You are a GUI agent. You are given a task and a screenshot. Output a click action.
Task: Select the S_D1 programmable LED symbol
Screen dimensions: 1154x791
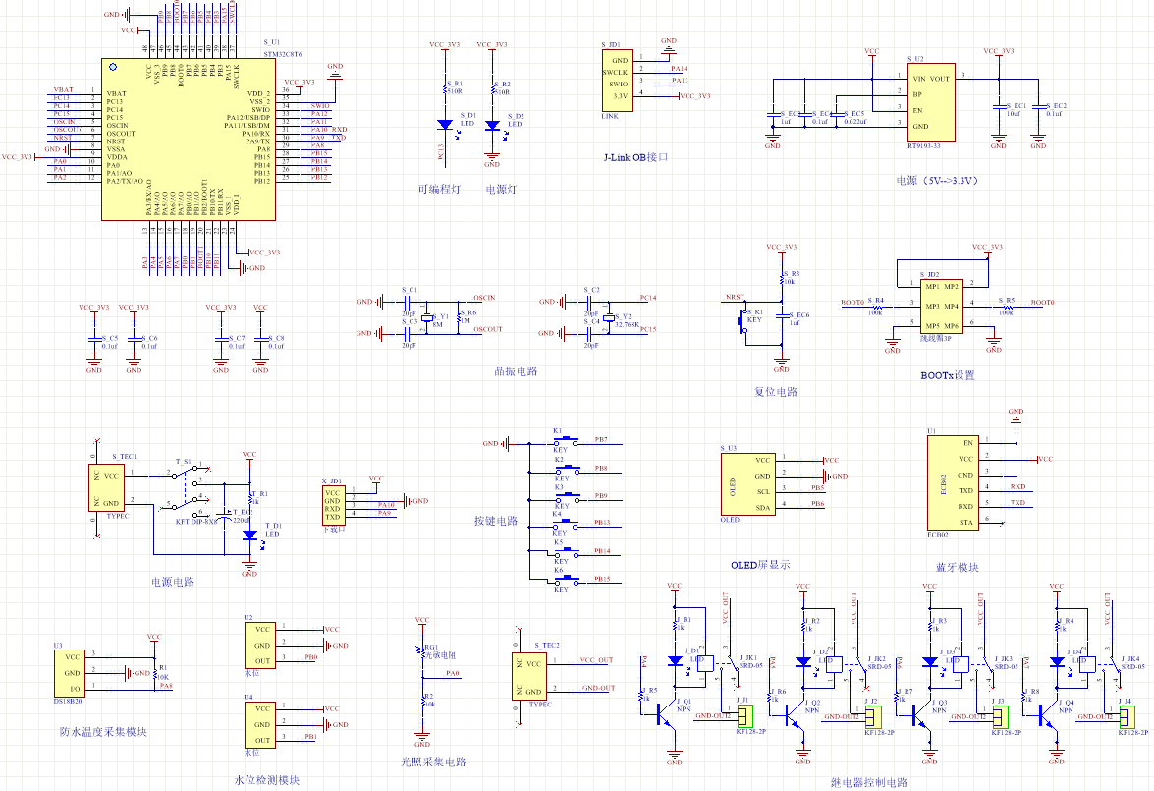click(x=445, y=126)
